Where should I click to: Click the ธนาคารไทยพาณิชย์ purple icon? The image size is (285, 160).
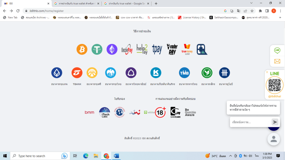point(131,73)
